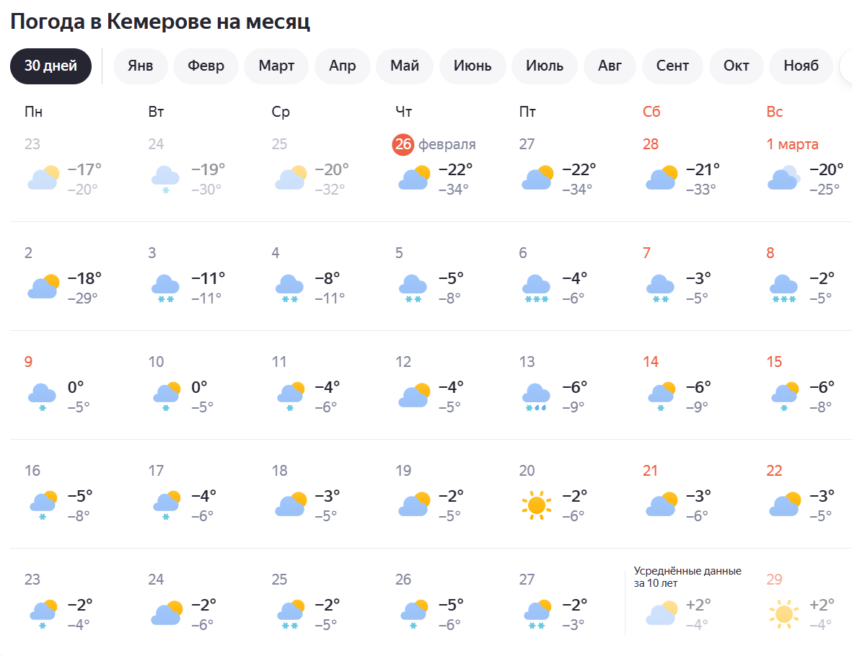
Task: Click the −18° temperature on March 2
Action: 84,278
